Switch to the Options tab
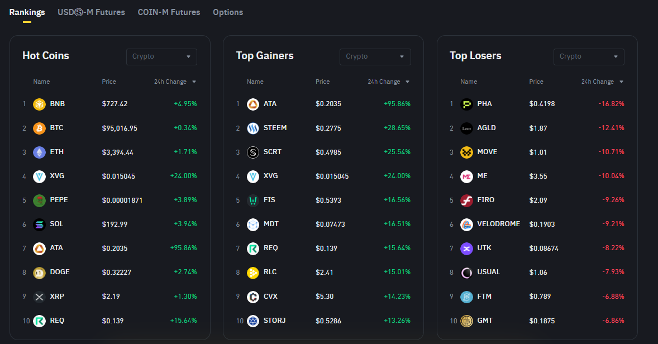 228,12
